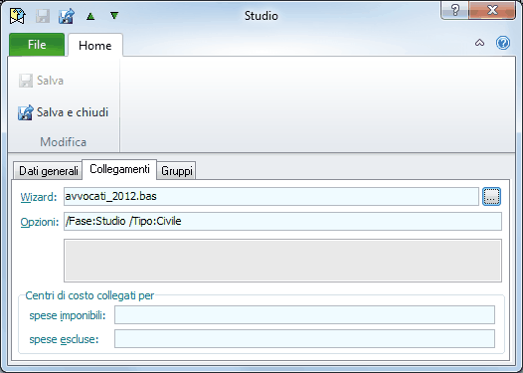This screenshot has width=523, height=373.
Task: Click the Salva ribbon button
Action: (x=41, y=81)
